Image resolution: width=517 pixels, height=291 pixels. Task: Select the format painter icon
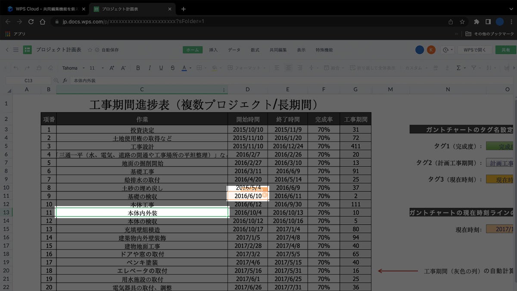coord(40,68)
